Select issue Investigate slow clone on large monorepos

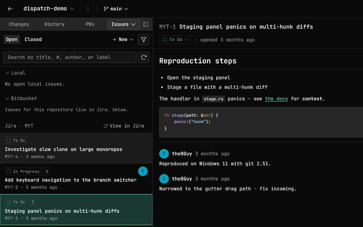76,148
